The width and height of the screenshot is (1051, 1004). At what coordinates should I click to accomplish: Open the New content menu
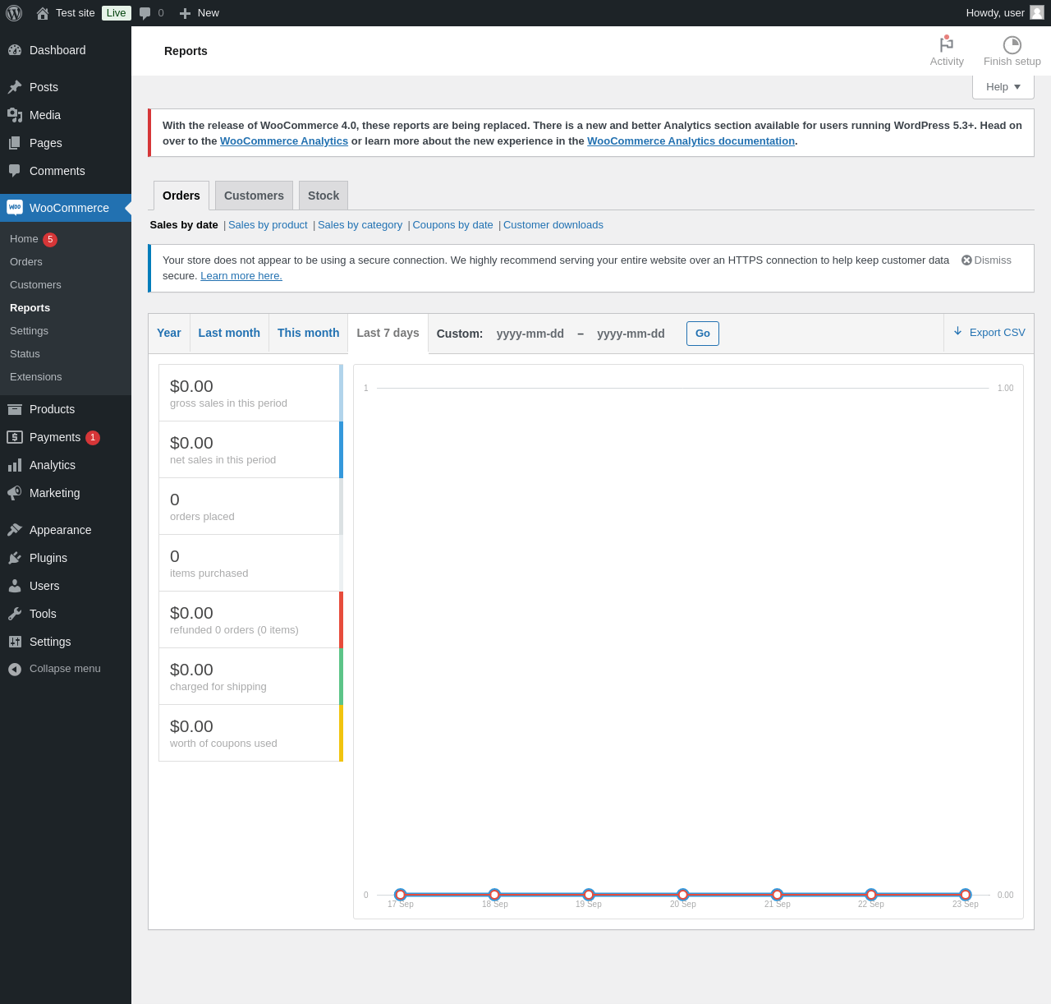200,13
